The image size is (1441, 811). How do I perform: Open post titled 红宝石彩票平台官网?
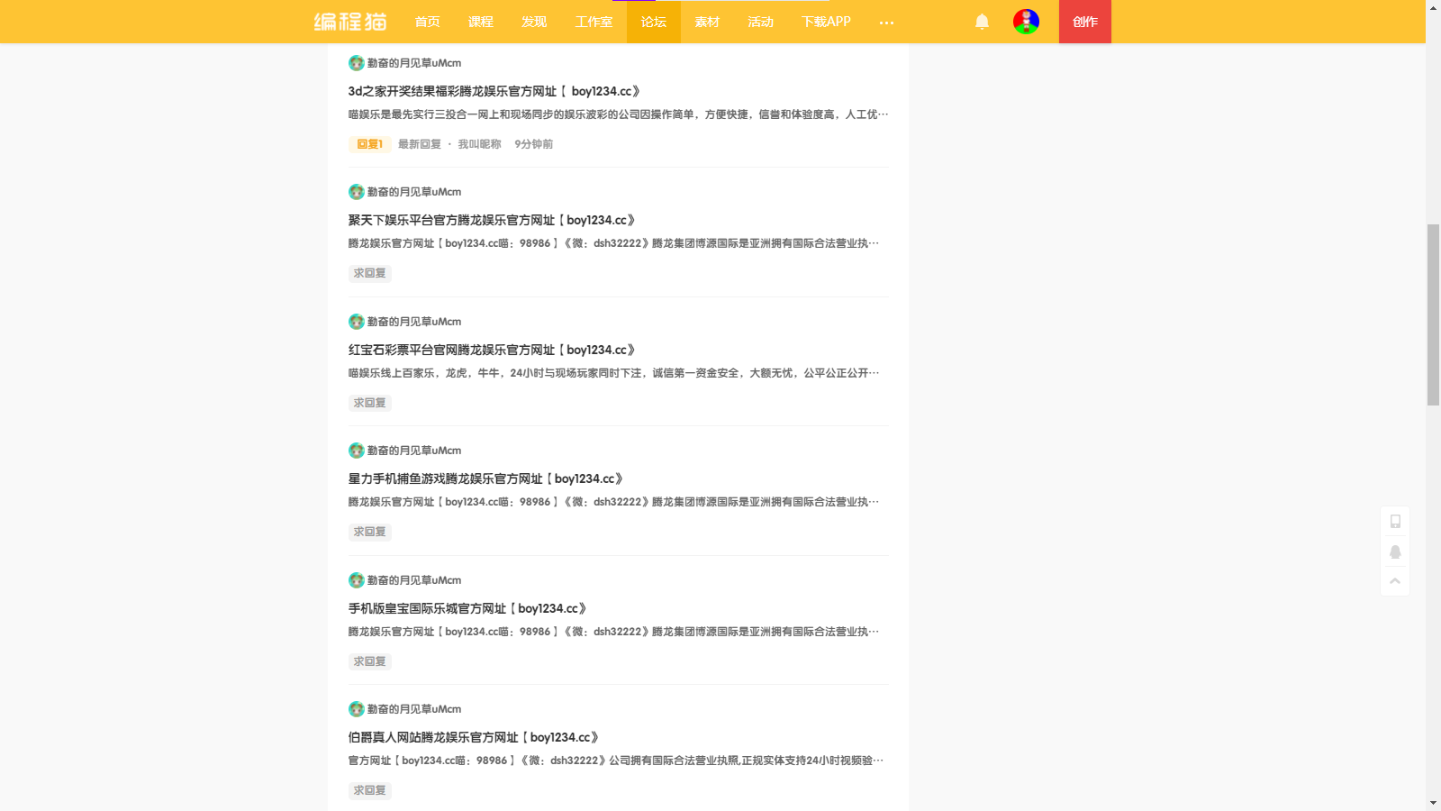click(x=493, y=350)
